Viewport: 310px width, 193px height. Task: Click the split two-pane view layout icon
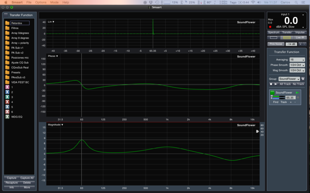(287, 38)
